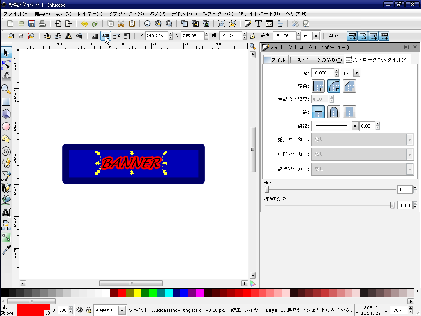
Task: Pick the Zoom tool in toolbox
Action: click(x=6, y=89)
